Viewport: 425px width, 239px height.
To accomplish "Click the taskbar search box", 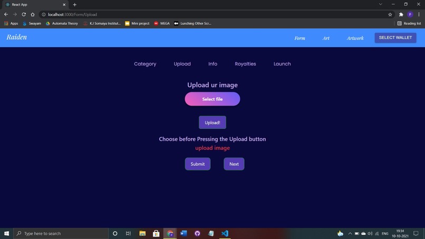I will pos(61,233).
